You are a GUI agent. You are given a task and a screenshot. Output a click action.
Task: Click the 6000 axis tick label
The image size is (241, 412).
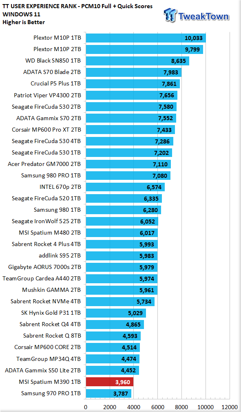(x=157, y=407)
